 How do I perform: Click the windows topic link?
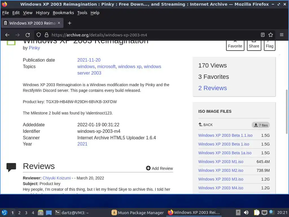[x=86, y=66]
